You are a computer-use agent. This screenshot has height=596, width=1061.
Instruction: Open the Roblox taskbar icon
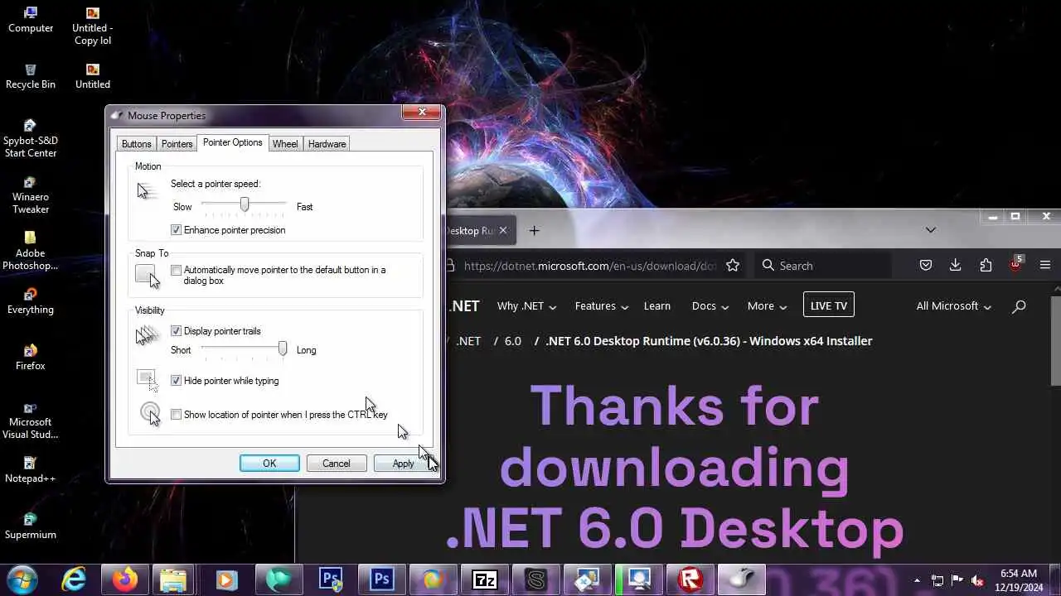pyautogui.click(x=690, y=579)
